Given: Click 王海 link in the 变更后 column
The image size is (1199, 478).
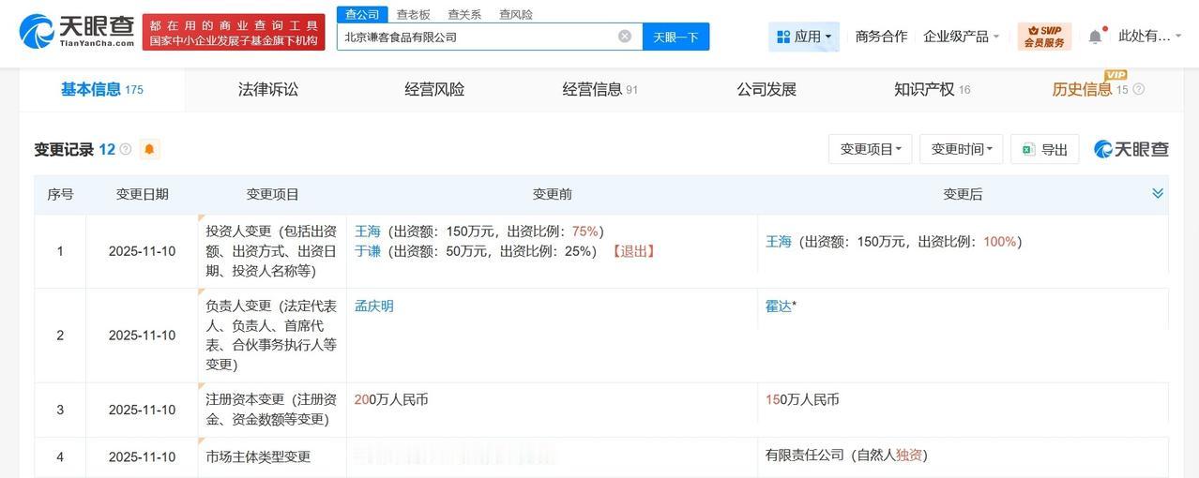Looking at the screenshot, I should click(x=779, y=242).
